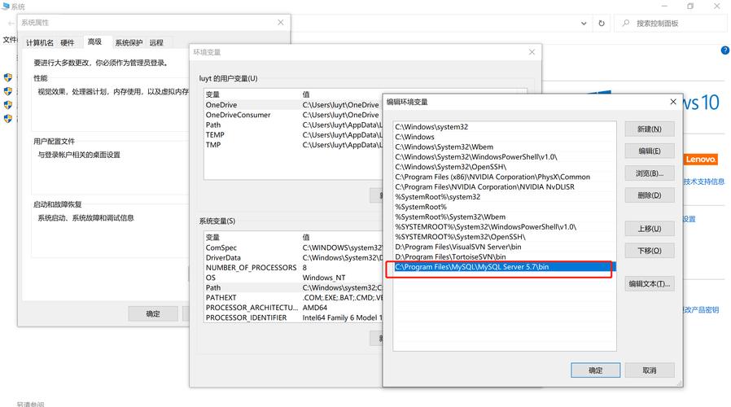This screenshot has height=407, width=731.
Task: Click the 新建(N) button
Action: (x=650, y=129)
